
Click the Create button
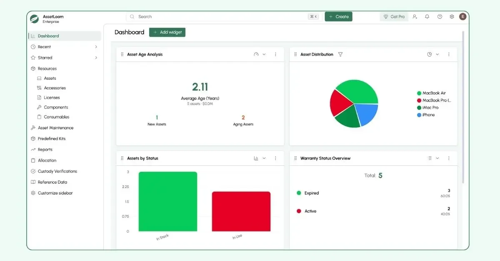tap(338, 16)
